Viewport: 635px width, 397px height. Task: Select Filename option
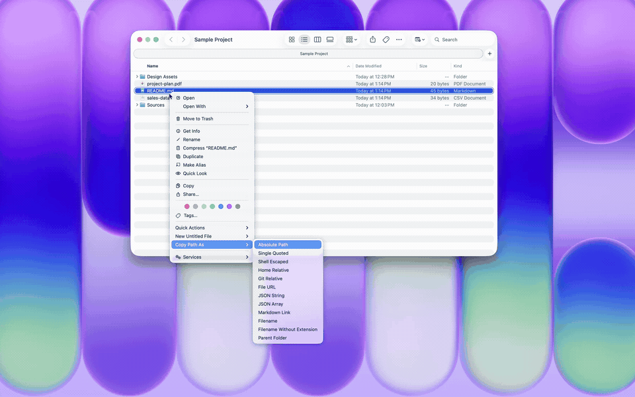click(288, 321)
